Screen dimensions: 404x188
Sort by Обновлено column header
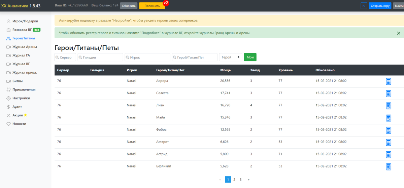[325, 70]
